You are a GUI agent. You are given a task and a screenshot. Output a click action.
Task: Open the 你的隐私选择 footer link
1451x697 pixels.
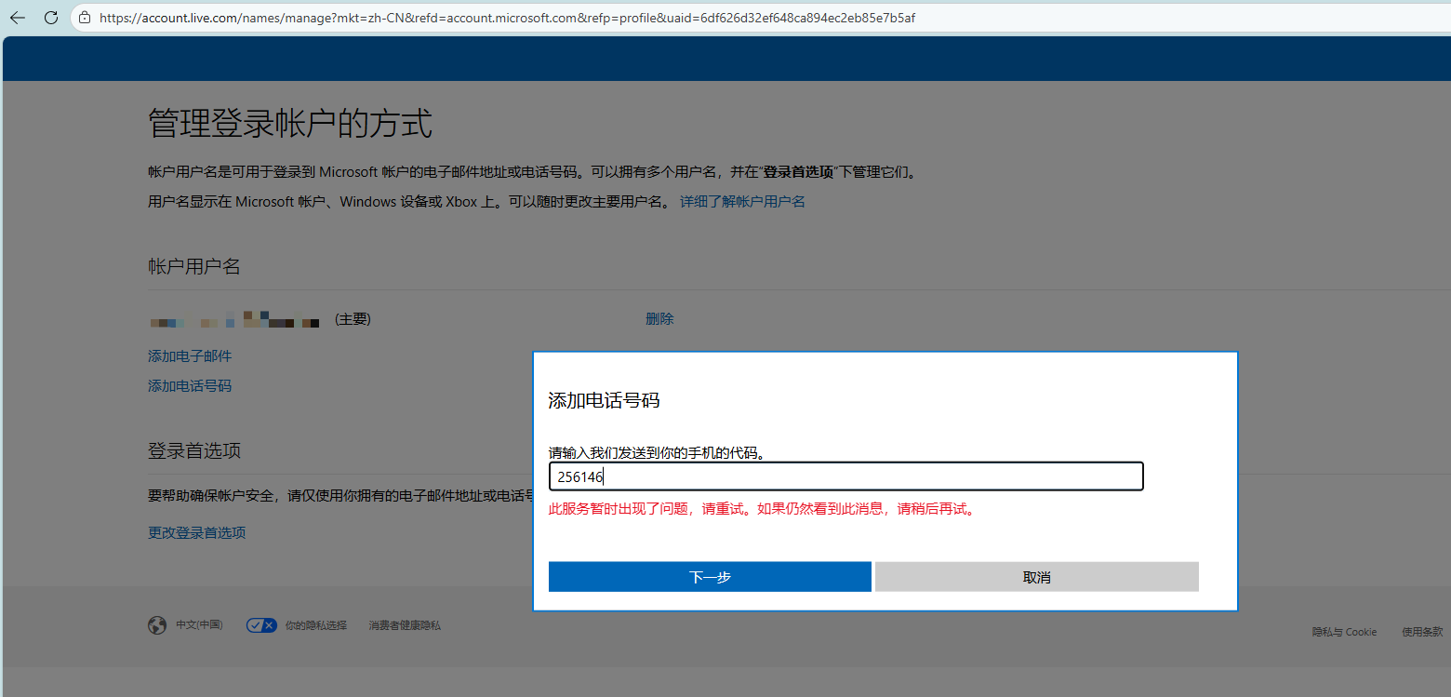[316, 625]
